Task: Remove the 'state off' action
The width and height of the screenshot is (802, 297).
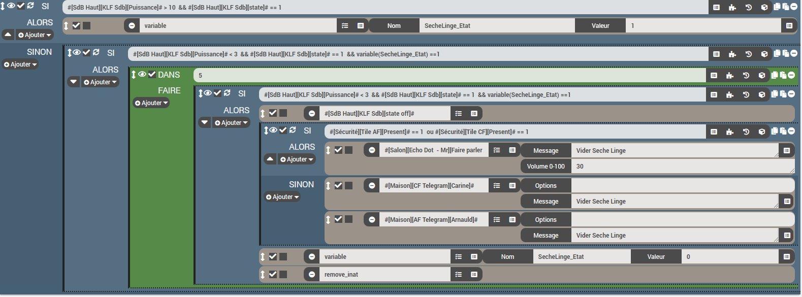Action: [312, 113]
